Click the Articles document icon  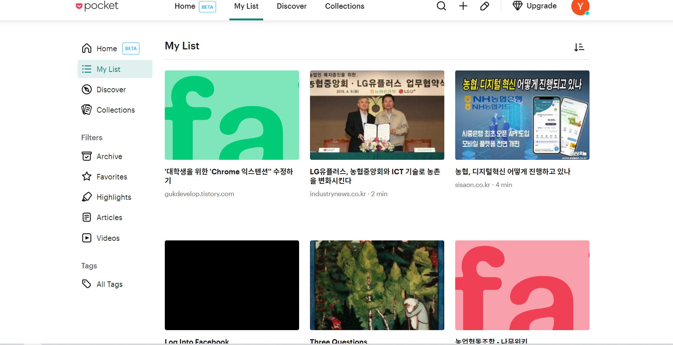click(x=87, y=217)
